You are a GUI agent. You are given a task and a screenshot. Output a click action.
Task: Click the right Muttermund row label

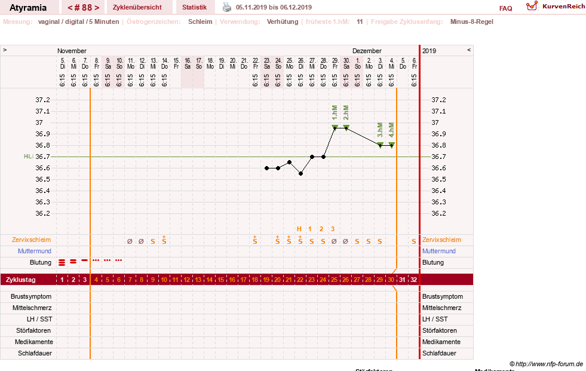(x=438, y=251)
